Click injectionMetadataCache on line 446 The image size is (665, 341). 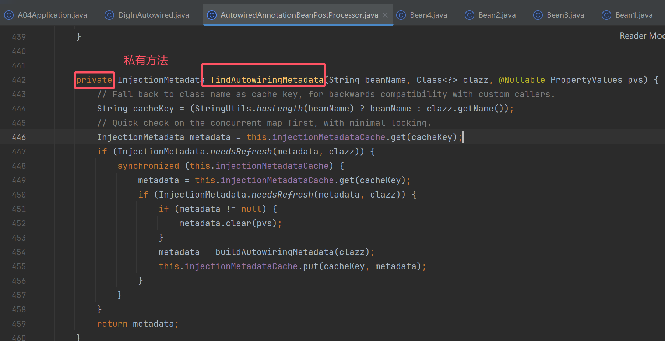pos(329,138)
